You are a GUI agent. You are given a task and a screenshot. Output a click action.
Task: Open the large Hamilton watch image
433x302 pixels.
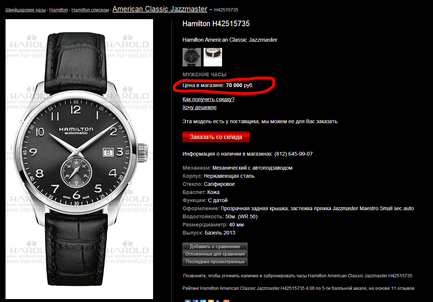pyautogui.click(x=79, y=159)
